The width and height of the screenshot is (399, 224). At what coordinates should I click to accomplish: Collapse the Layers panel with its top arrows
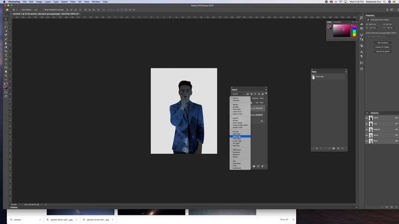(x=266, y=87)
